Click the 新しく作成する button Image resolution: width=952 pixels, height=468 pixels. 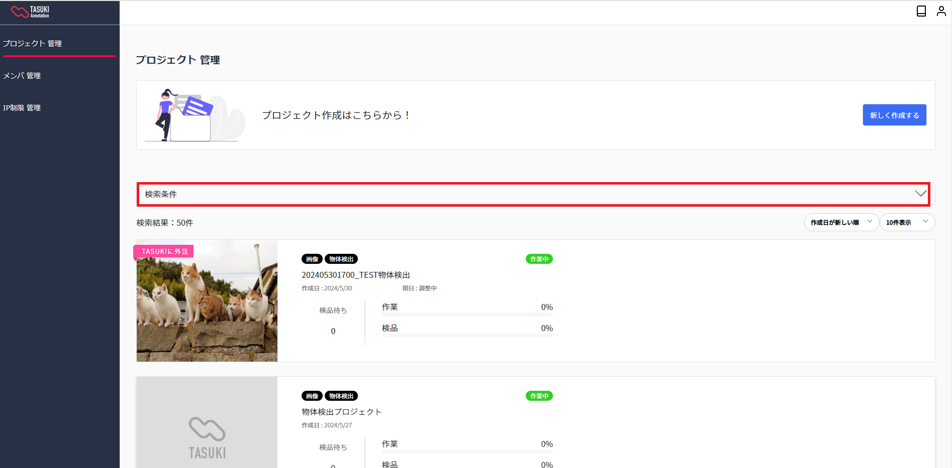[894, 115]
